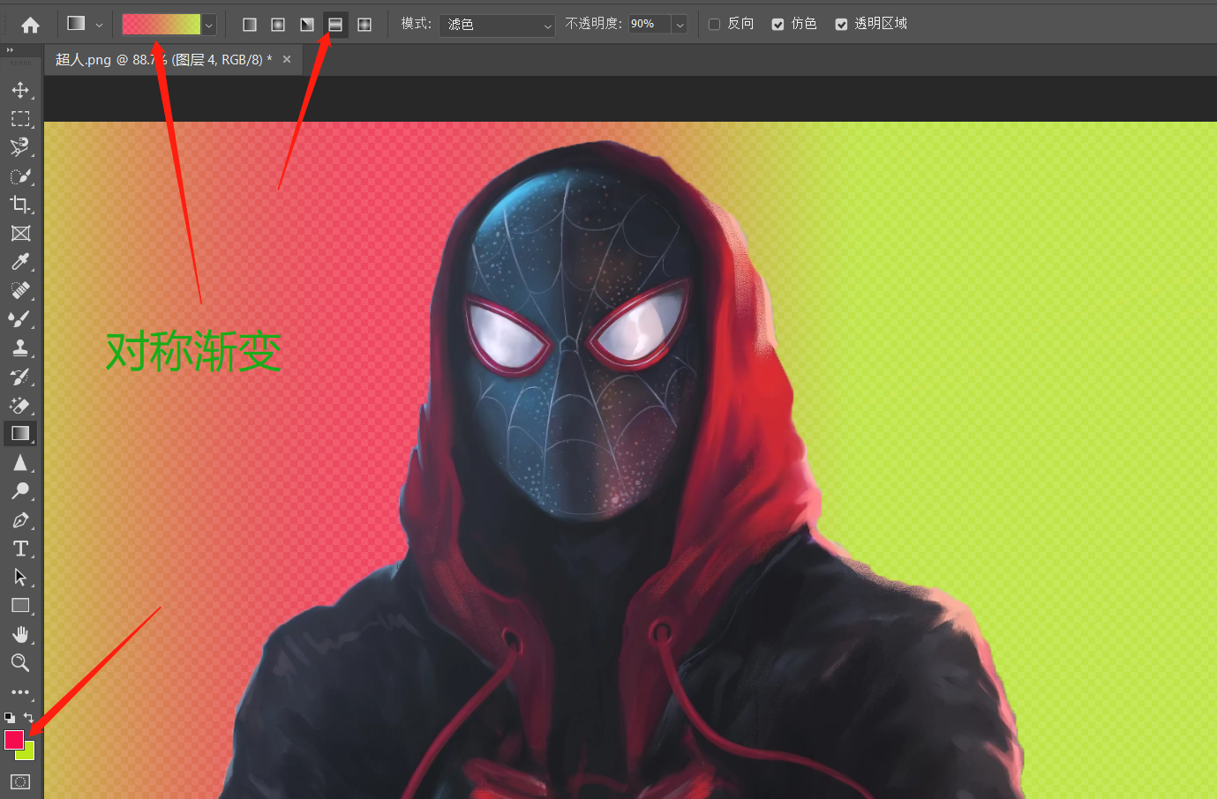Select the Move tool
Image resolution: width=1217 pixels, height=799 pixels.
pyautogui.click(x=20, y=90)
